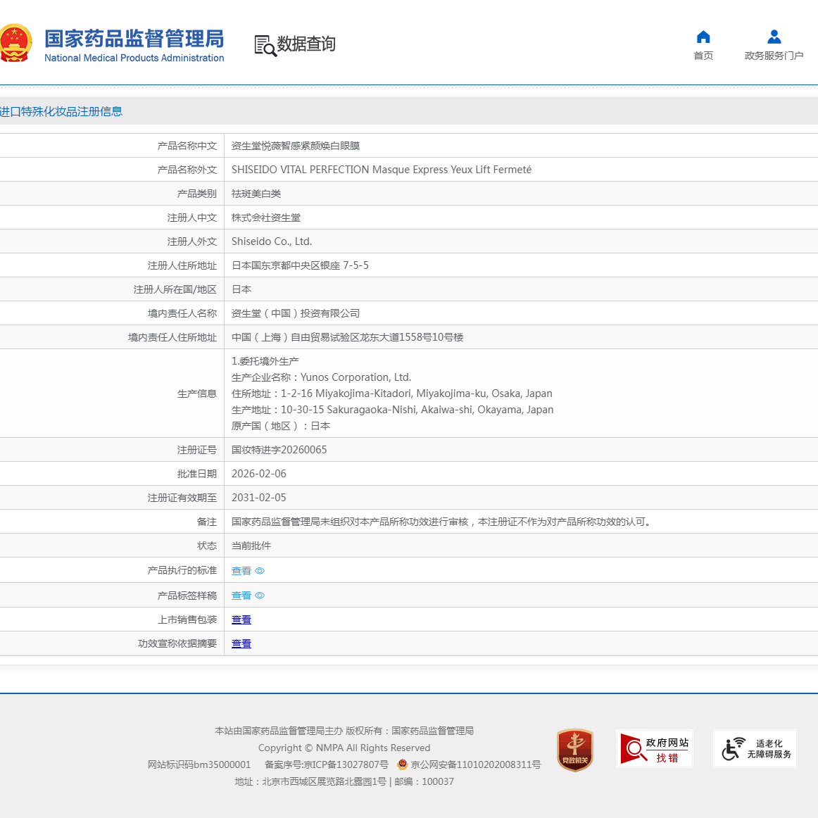818x818 pixels.
Task: Select status value 当前批件
Action: pos(251,546)
